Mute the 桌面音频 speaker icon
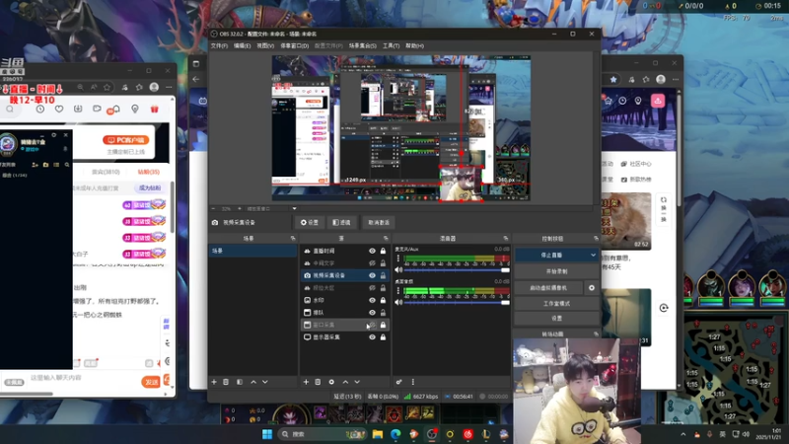 [x=398, y=303]
